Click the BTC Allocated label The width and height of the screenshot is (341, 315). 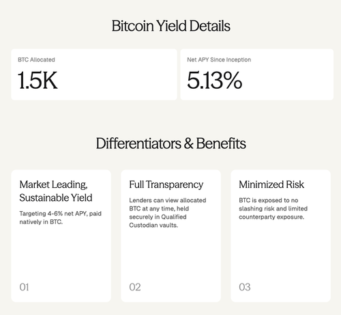pyautogui.click(x=36, y=59)
